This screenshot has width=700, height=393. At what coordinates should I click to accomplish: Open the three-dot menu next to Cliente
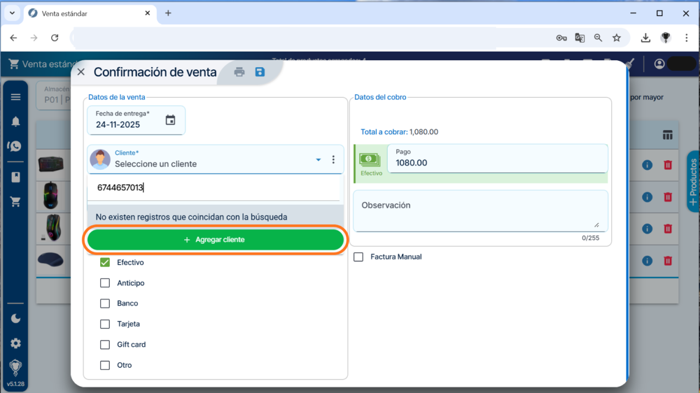click(333, 160)
